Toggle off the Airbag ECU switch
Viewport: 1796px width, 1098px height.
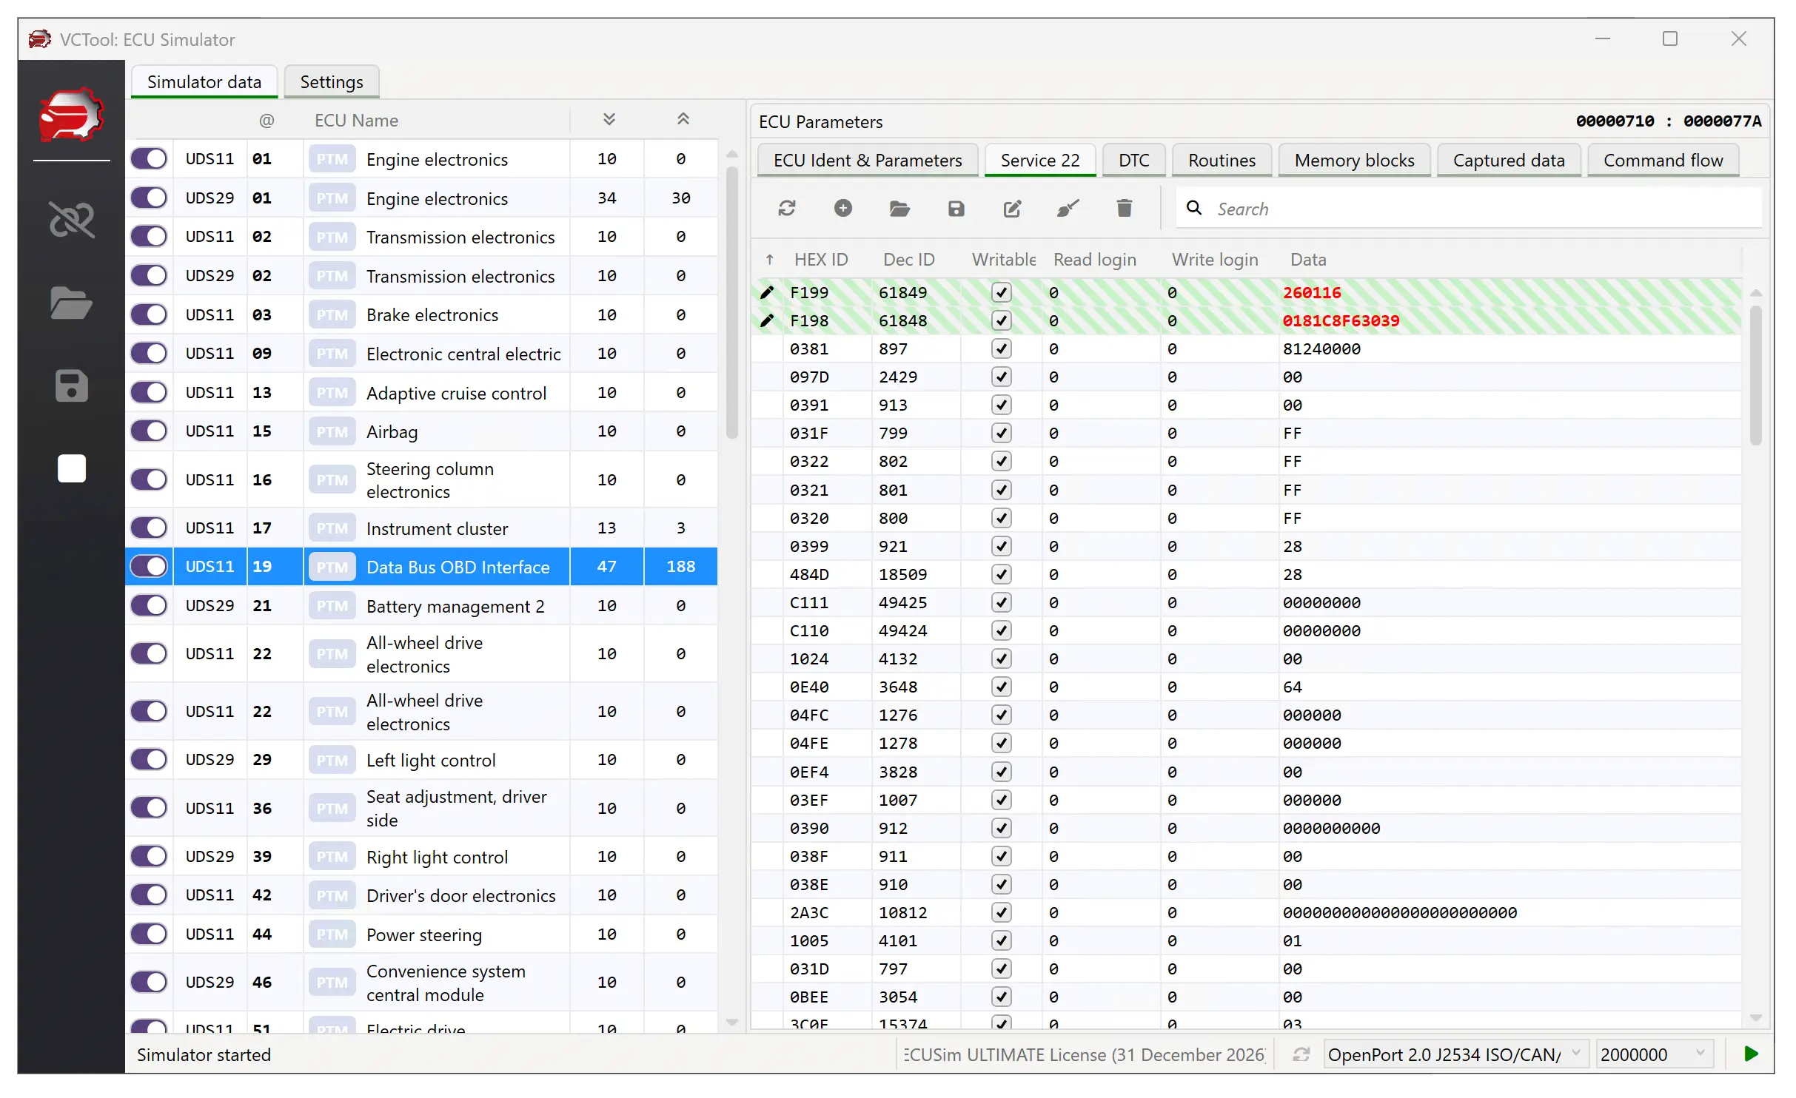(150, 431)
